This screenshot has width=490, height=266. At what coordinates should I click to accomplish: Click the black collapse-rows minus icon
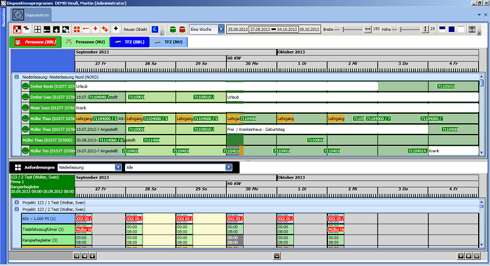[47, 30]
